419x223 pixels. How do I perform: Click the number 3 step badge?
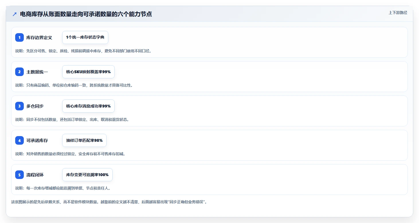19,106
